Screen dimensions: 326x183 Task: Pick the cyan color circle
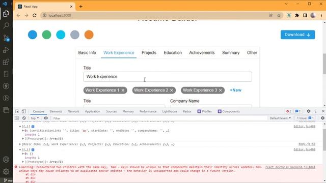(x=61, y=35)
